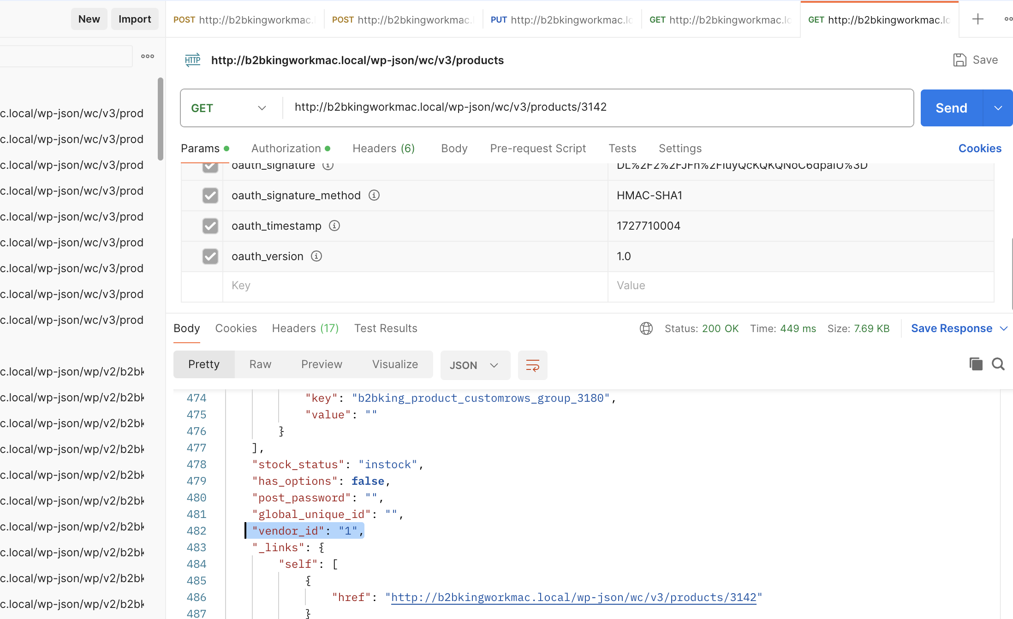Image resolution: width=1013 pixels, height=619 pixels.
Task: Open a new request tab with plus icon
Action: coord(977,19)
